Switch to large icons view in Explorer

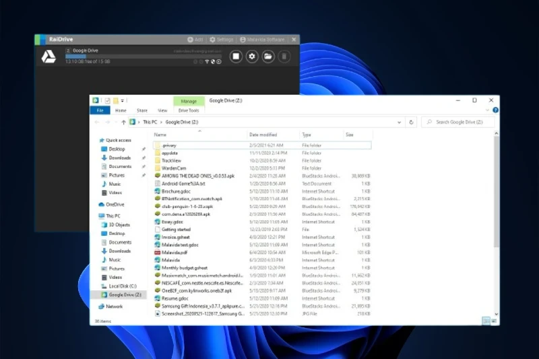(495, 321)
